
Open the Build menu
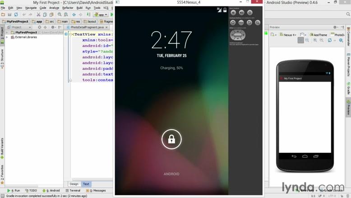(79, 8)
